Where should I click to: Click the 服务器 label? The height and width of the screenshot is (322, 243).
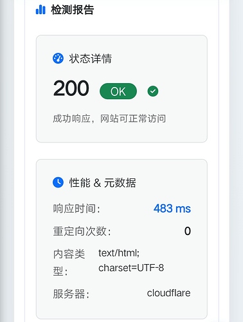pyautogui.click(x=71, y=294)
